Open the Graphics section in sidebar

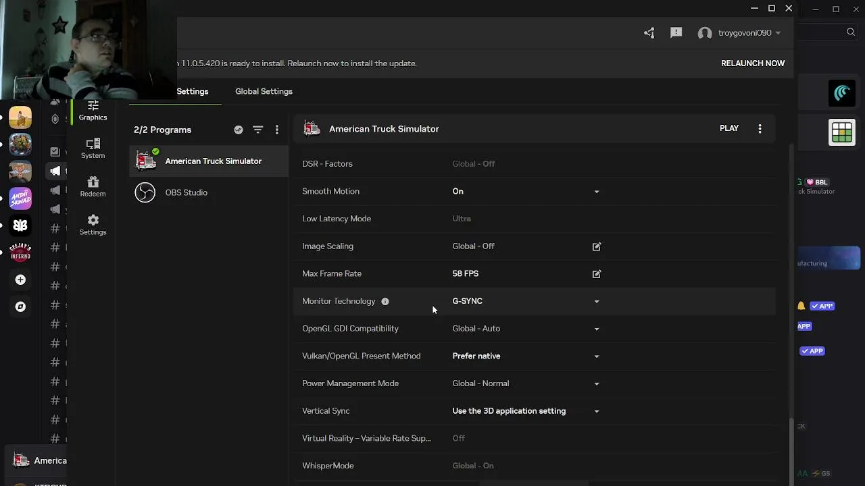[x=93, y=111]
